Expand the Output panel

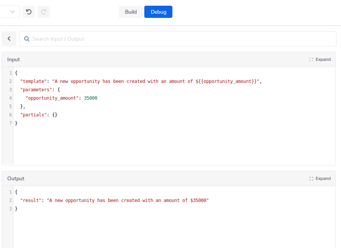point(323,178)
